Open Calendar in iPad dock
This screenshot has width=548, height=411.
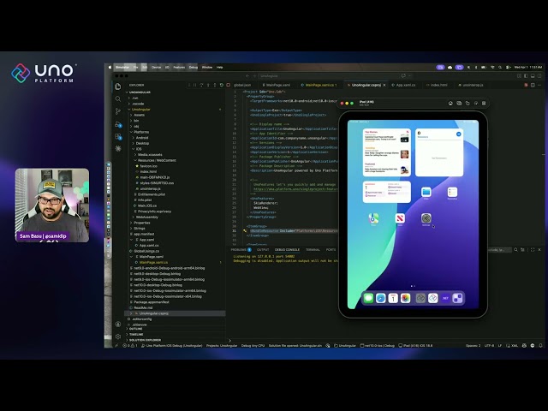click(393, 298)
